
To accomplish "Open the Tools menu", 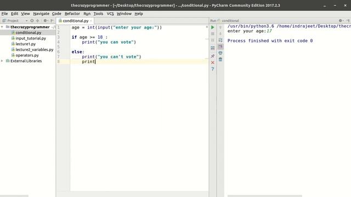I will click(x=98, y=14).
